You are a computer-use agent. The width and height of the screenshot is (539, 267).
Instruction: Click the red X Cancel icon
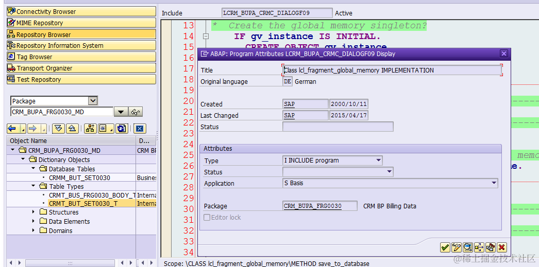pyautogui.click(x=502, y=247)
